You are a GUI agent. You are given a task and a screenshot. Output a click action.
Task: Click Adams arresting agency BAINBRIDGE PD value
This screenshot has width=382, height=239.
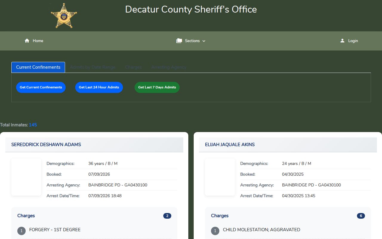pyautogui.click(x=118, y=185)
